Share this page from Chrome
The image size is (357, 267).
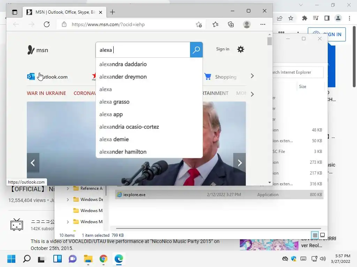point(280,18)
